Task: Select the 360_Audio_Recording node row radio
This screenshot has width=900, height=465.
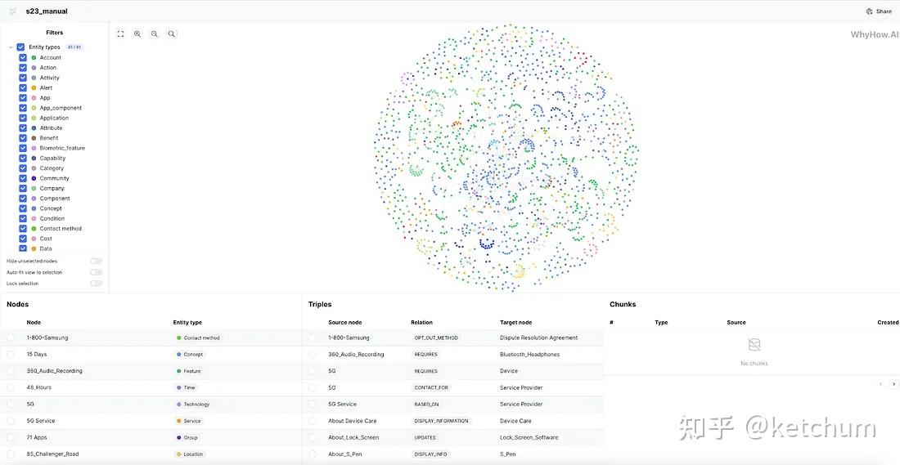Action: point(11,371)
